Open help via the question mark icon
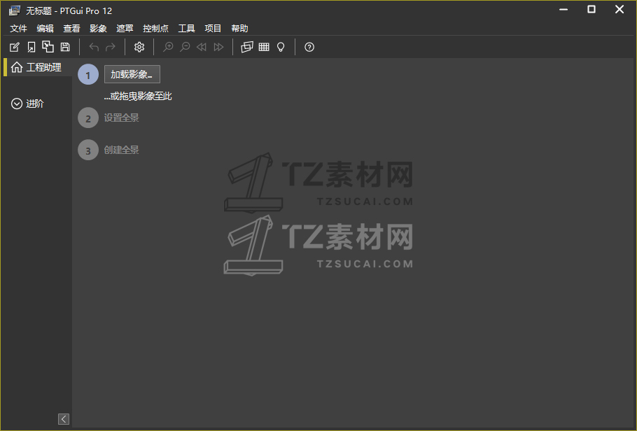Viewport: 637px width, 431px height. 309,47
